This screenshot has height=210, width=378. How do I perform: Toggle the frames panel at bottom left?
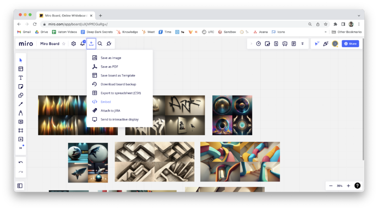click(x=20, y=186)
